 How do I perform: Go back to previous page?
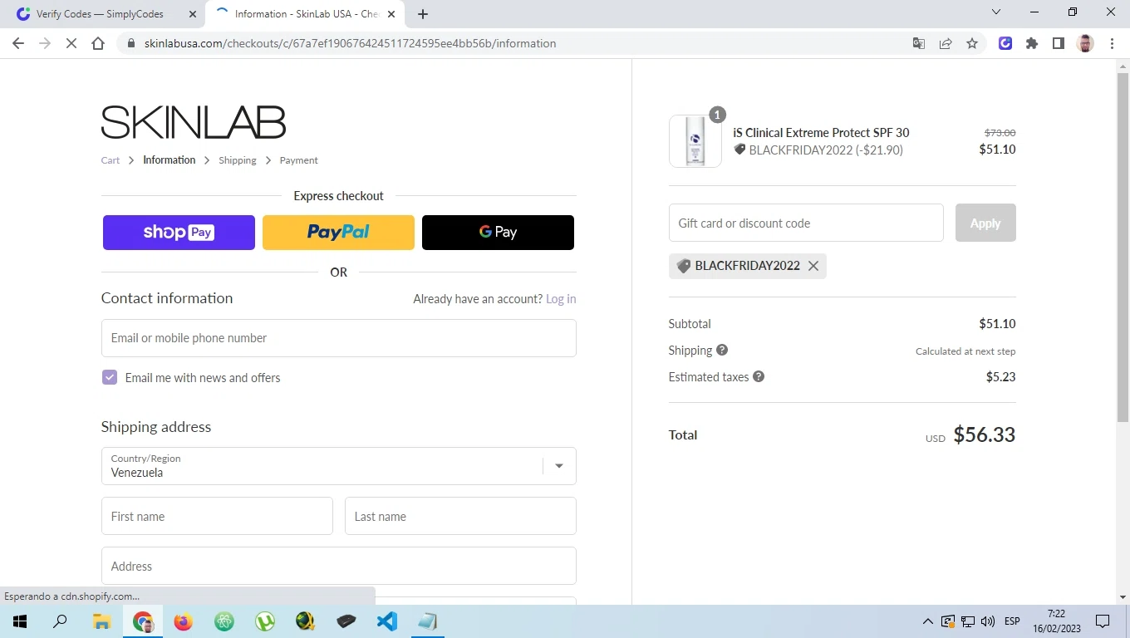[x=18, y=43]
